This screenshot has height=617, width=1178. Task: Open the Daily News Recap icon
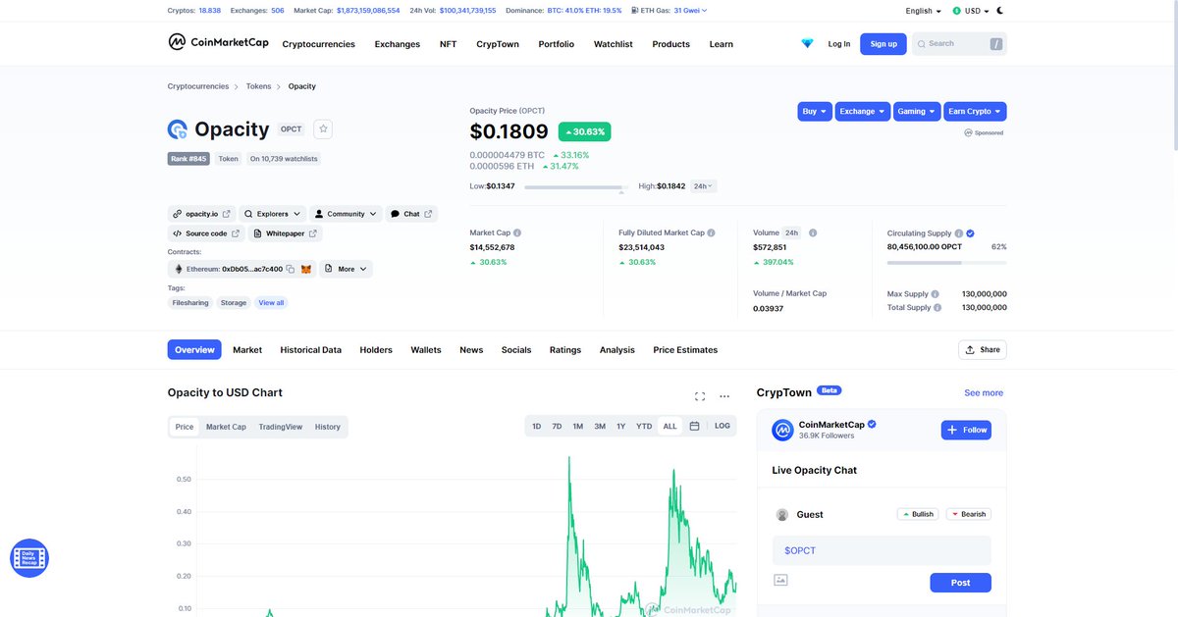pyautogui.click(x=29, y=557)
